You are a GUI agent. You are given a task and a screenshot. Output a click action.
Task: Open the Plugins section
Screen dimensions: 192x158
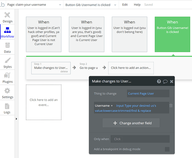click(8, 78)
